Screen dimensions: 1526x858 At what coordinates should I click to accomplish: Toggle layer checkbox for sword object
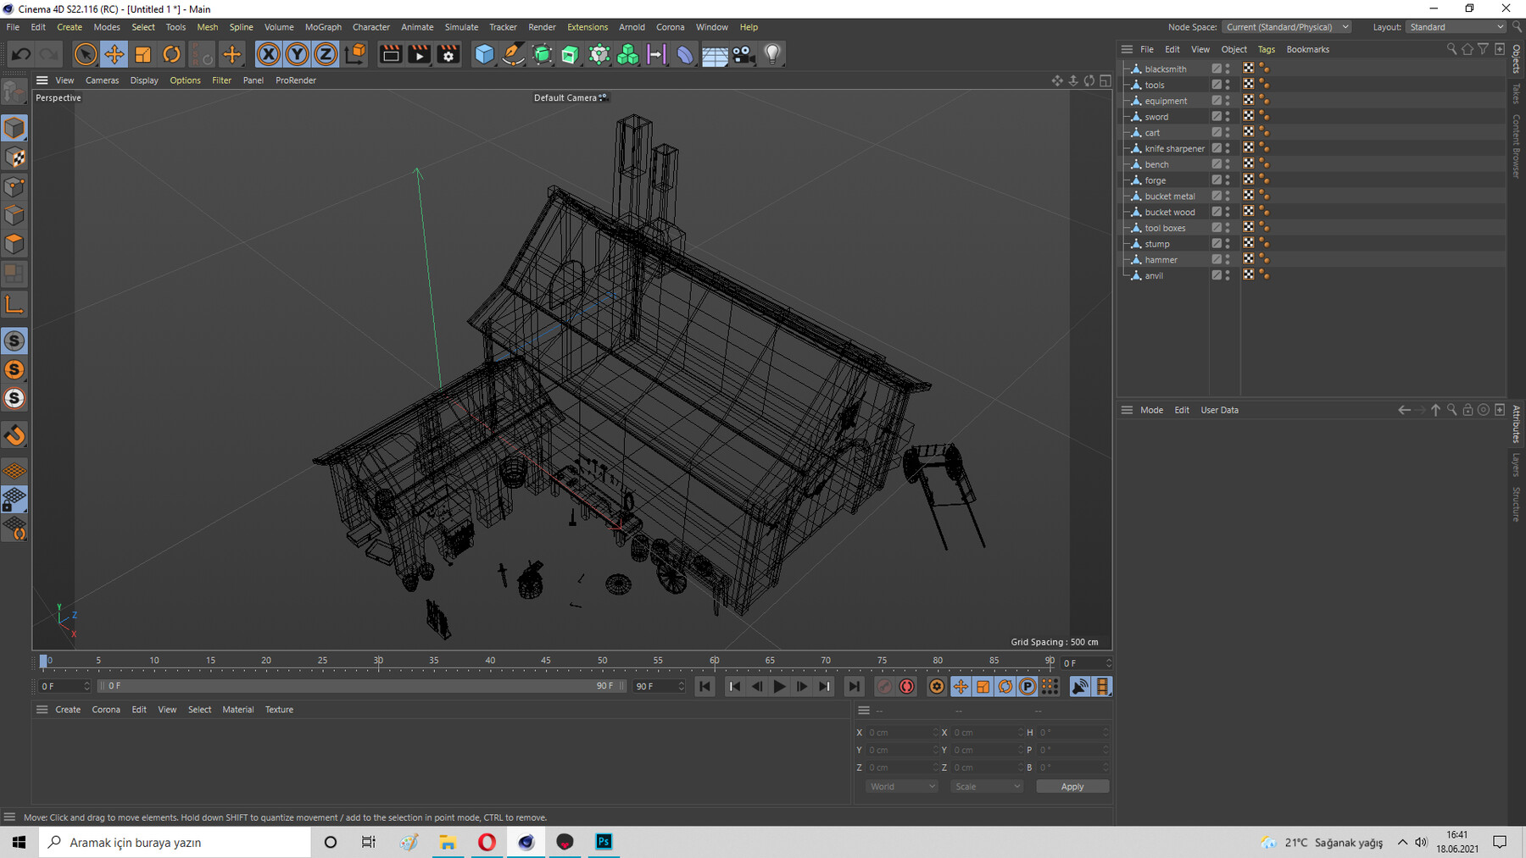[1217, 117]
